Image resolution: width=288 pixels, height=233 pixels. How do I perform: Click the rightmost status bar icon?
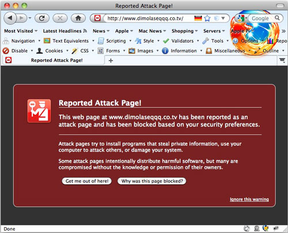coord(276,228)
